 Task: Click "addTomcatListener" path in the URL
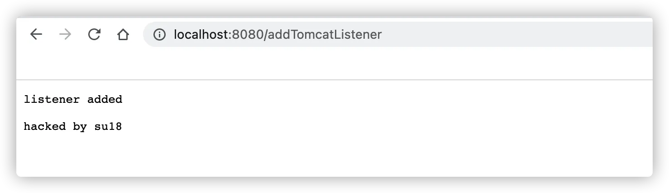point(325,34)
